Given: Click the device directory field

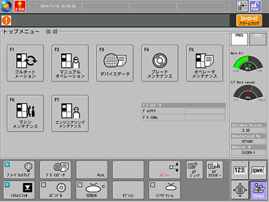Looking at the screenshot, I should click(x=204, y=111).
